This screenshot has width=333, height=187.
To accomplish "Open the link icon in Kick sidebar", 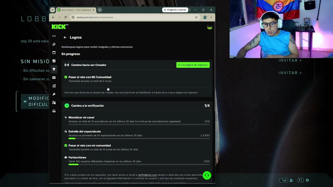I will 54,44.
